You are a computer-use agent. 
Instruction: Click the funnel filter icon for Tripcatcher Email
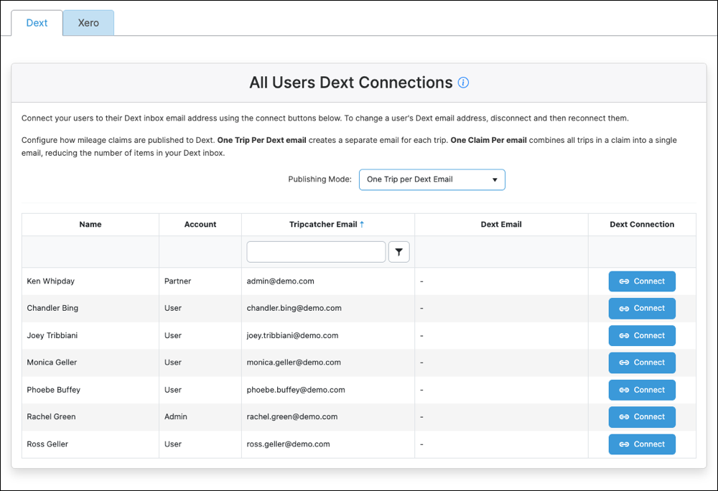tap(398, 252)
